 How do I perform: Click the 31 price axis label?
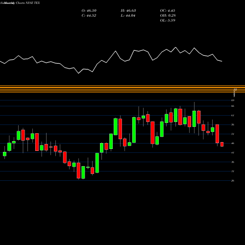[233, 171]
